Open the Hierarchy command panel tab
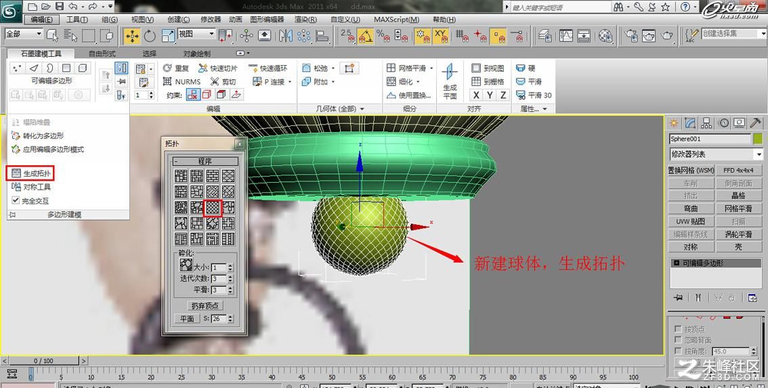The width and height of the screenshot is (768, 388). click(x=706, y=123)
